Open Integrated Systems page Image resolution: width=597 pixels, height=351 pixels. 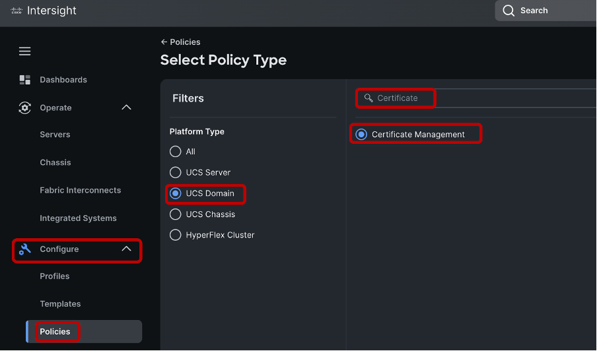pos(78,218)
